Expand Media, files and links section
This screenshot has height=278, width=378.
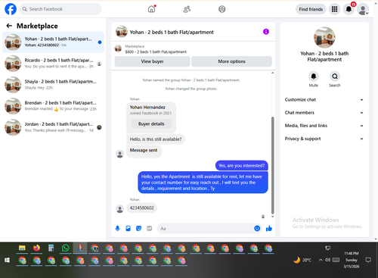(x=324, y=126)
